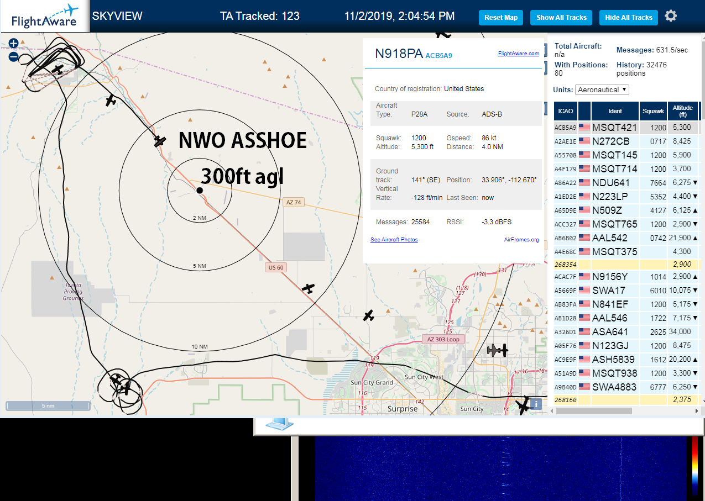Click the US flag in the AAL542 row
Viewport: 705px width, 501px height.
click(x=584, y=238)
